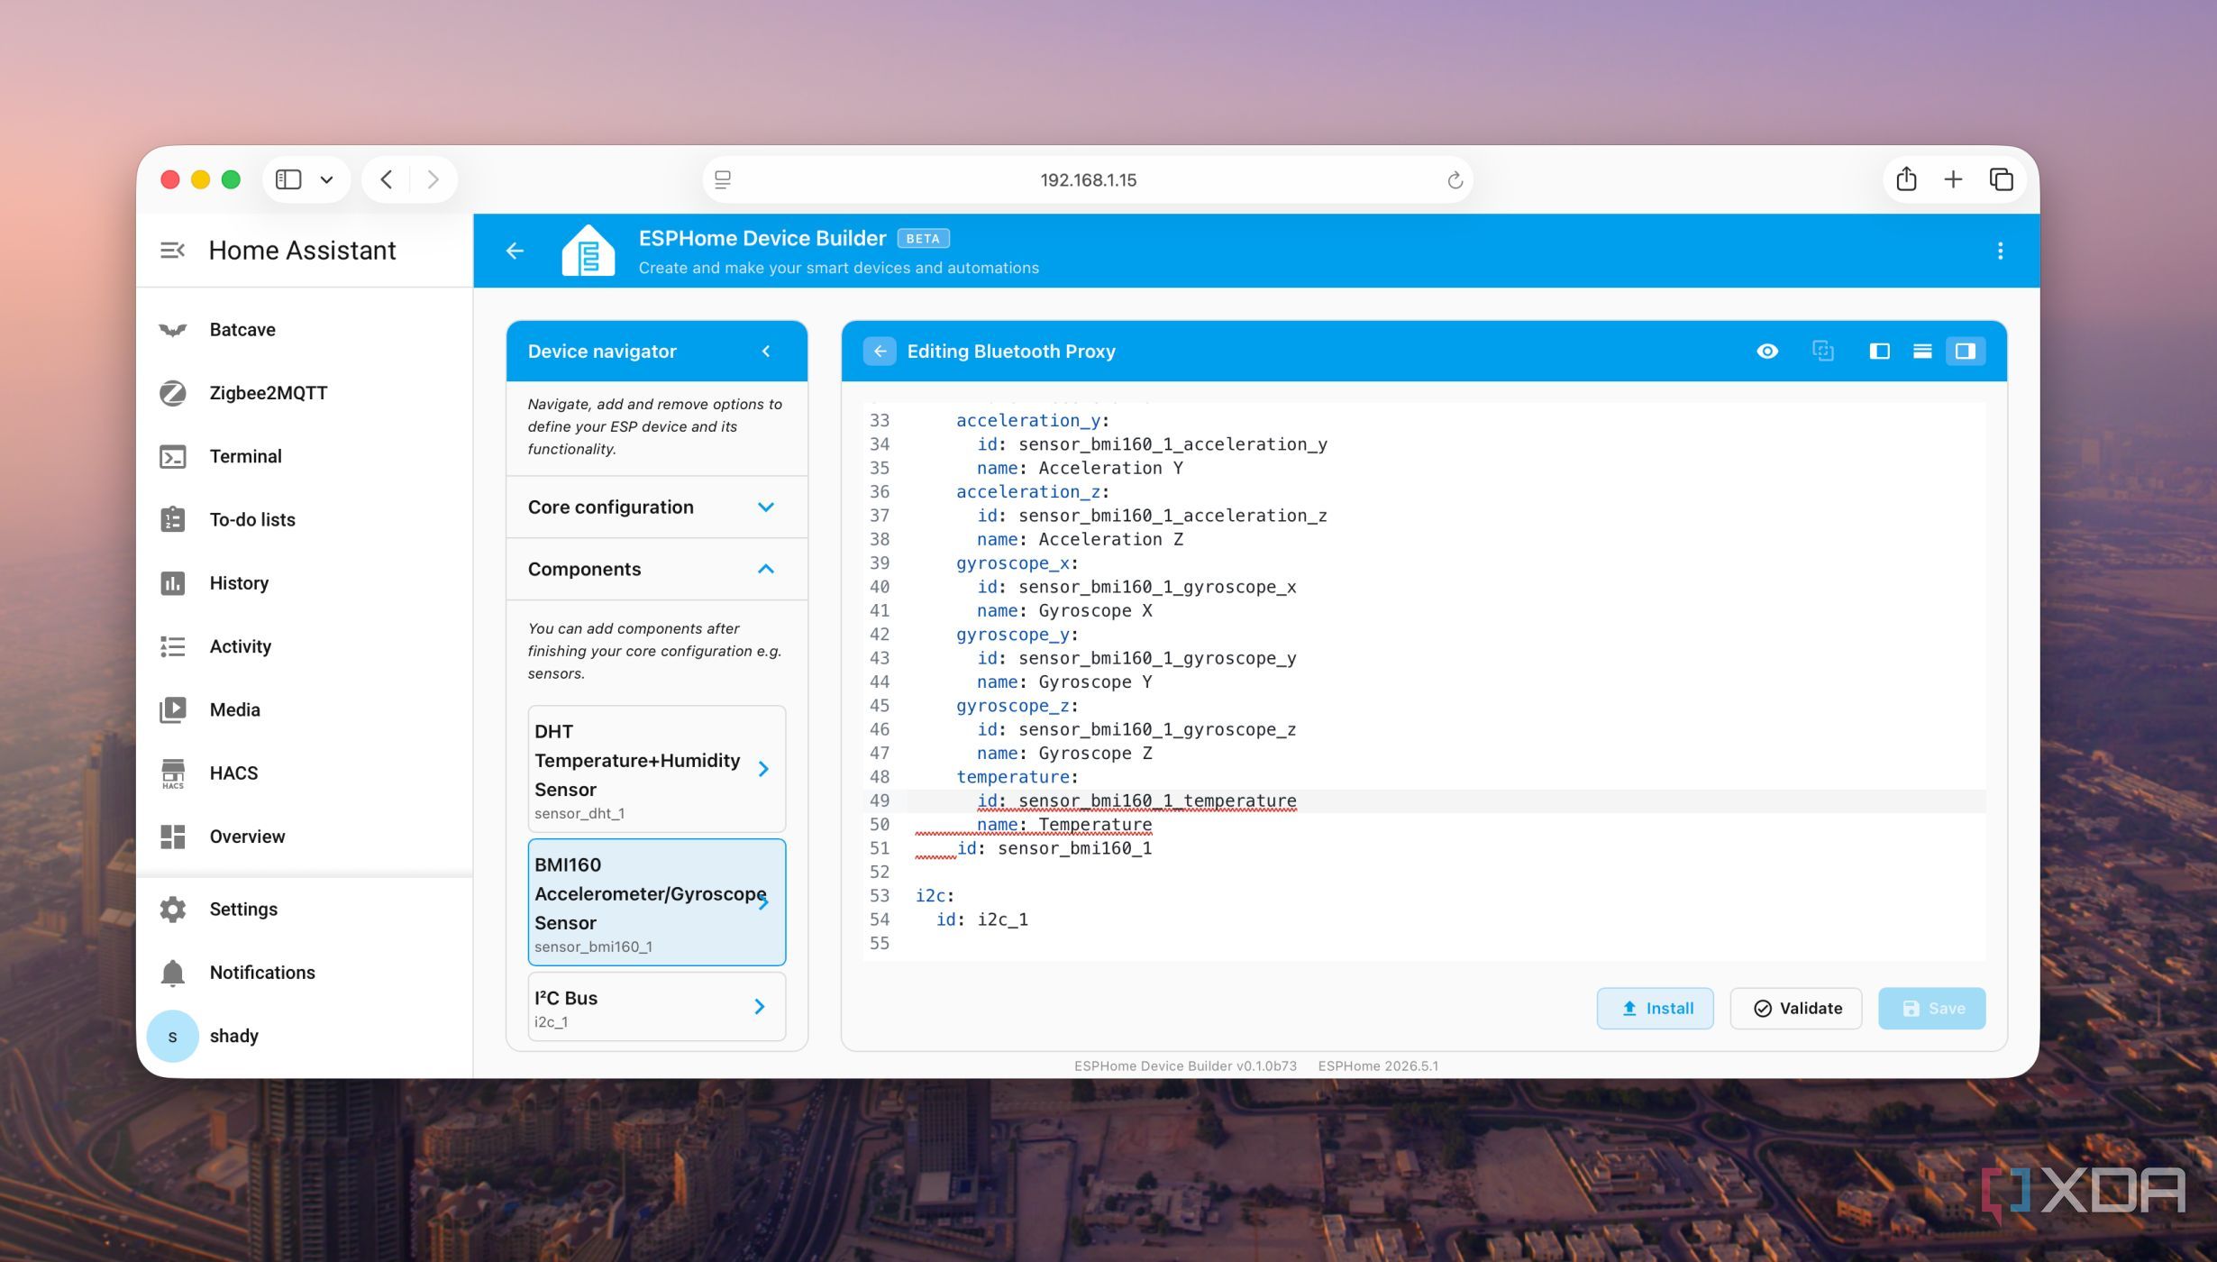Switch to left-panel layout view

coord(1879,352)
